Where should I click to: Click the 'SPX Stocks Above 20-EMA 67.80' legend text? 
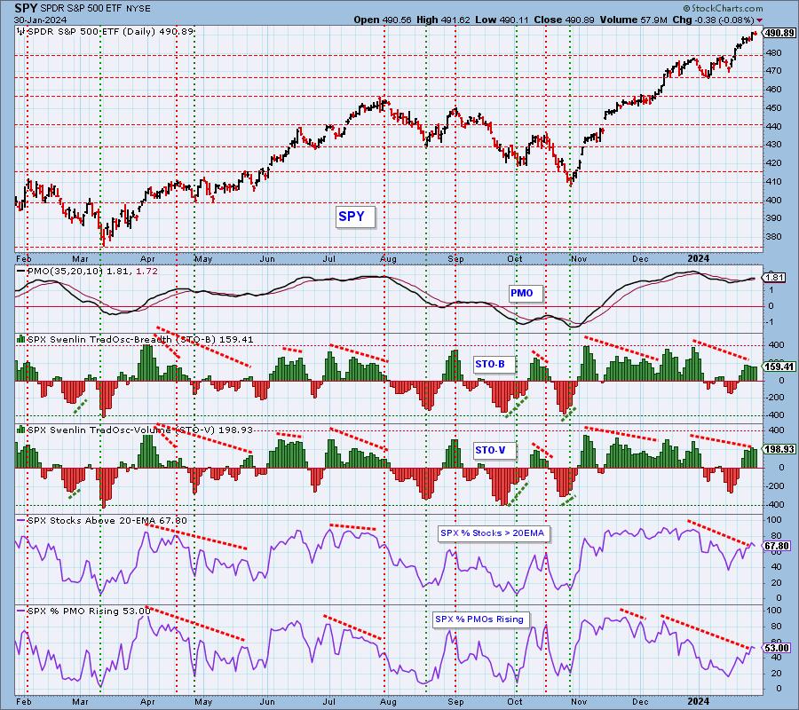point(107,521)
